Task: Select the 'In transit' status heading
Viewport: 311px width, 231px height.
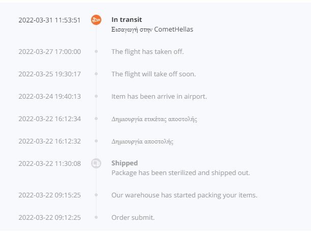Action: click(x=127, y=20)
